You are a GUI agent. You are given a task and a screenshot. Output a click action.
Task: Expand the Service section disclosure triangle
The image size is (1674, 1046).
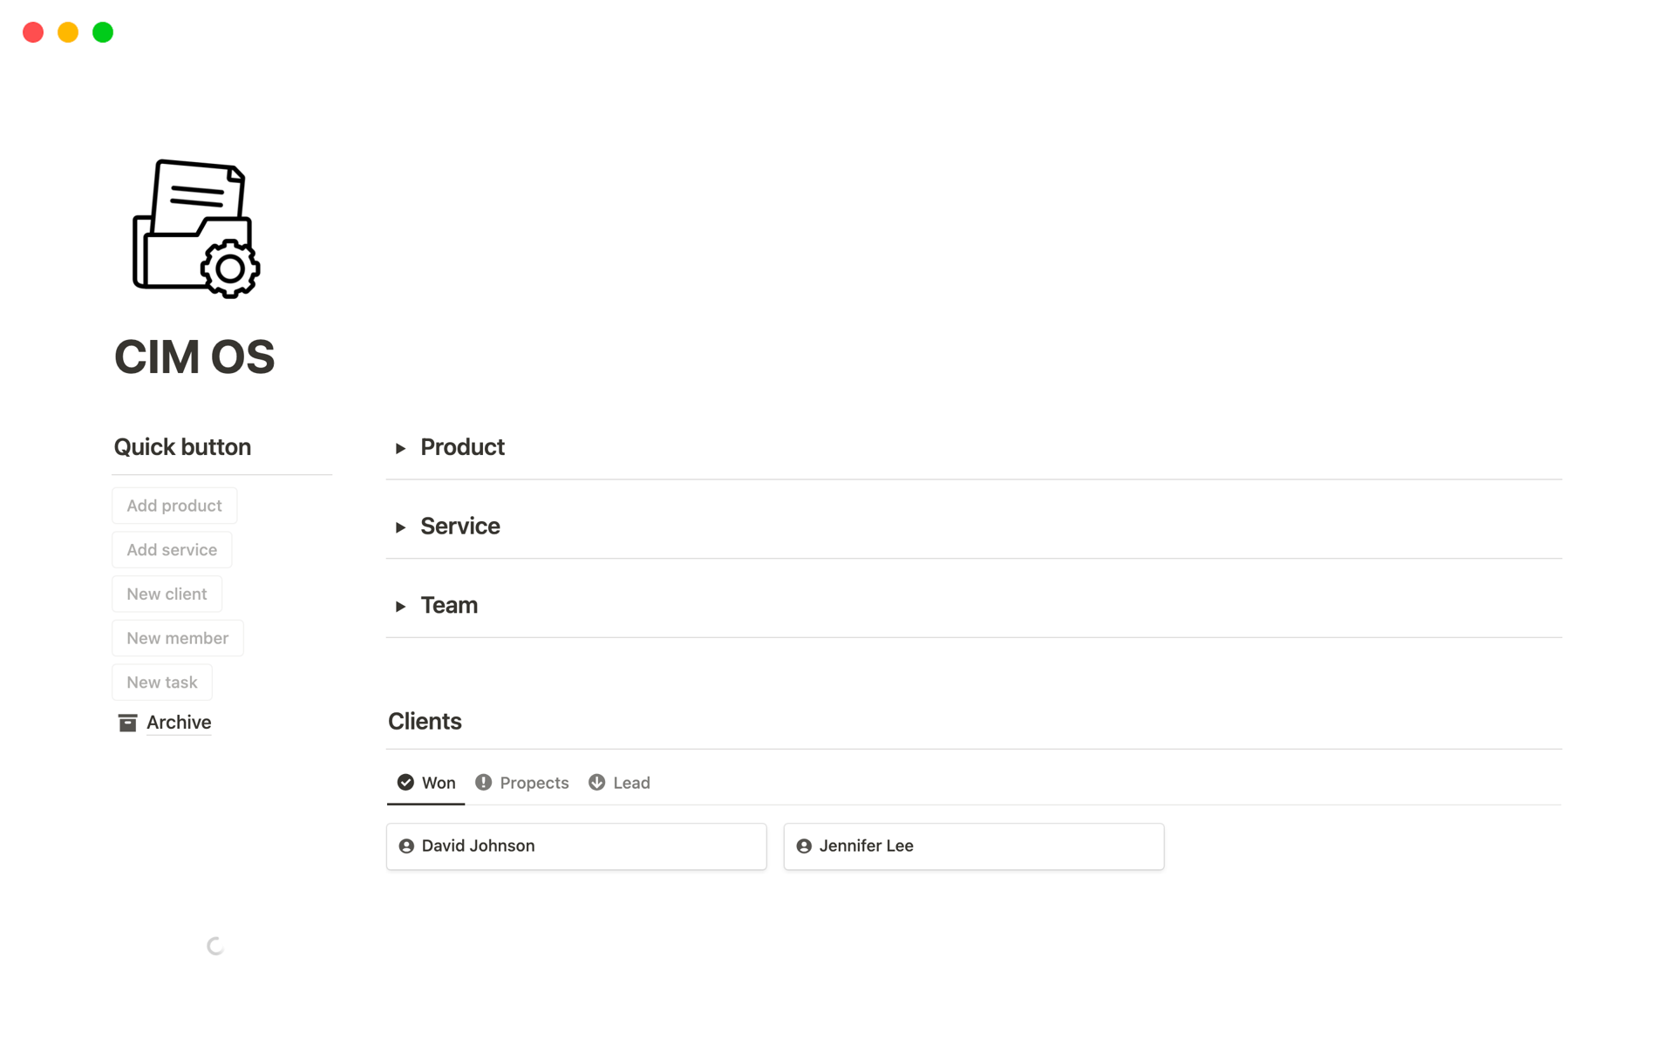pos(399,526)
